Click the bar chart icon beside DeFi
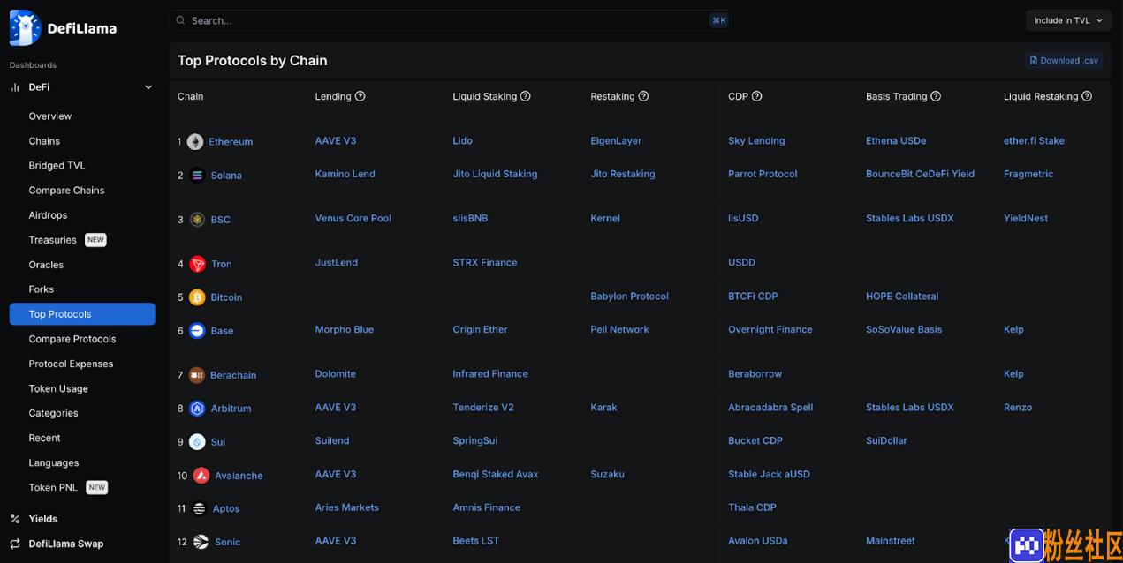1123x563 pixels. (x=15, y=87)
